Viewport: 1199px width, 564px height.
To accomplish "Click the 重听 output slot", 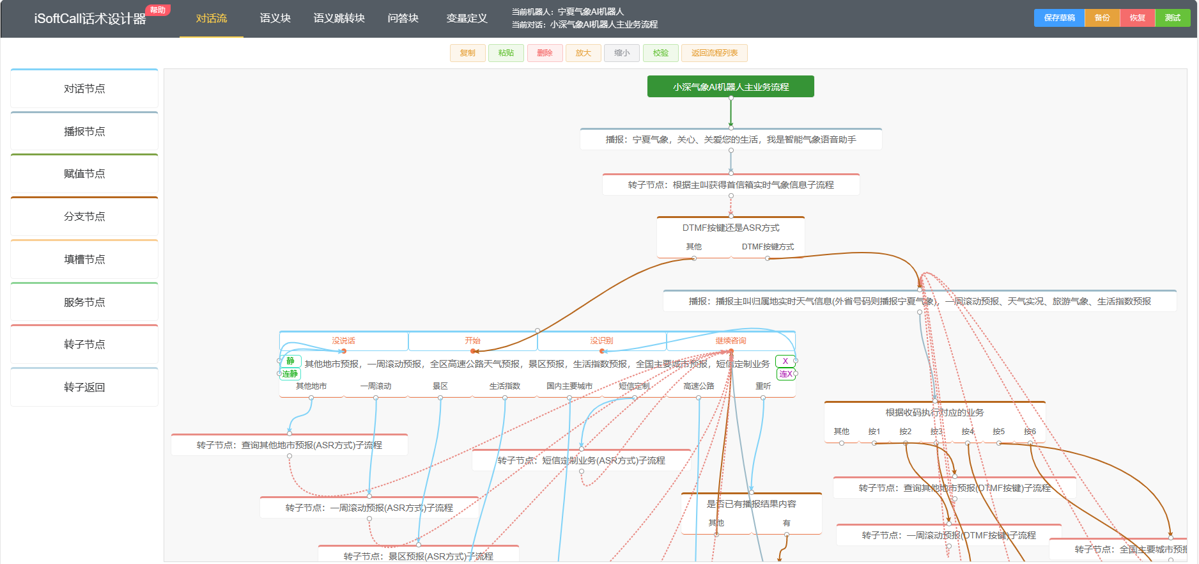I will [763, 386].
